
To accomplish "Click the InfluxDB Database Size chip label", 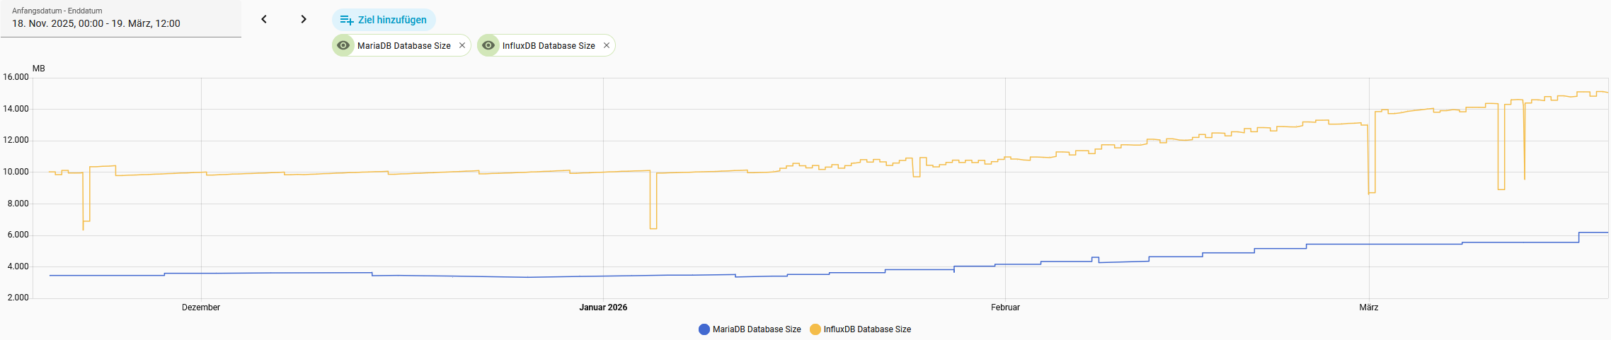I will tap(549, 46).
